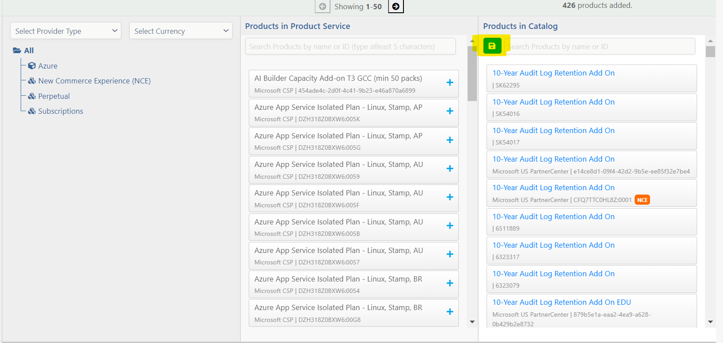Focus the Product Service search field
The image size is (723, 343).
pos(350,47)
